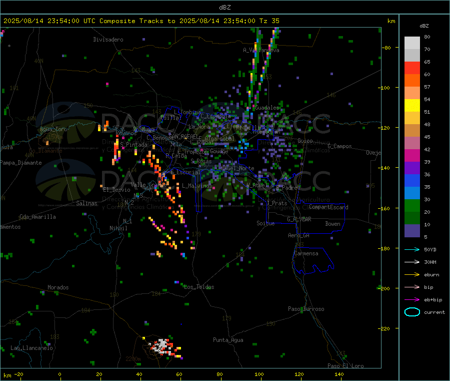This screenshot has width=450, height=381.
Task: Click the Nihuil map label
Action: pyautogui.click(x=118, y=228)
